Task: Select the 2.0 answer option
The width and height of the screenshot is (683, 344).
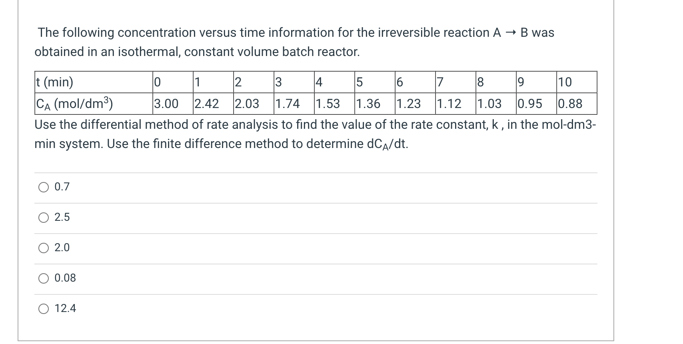Action: (x=44, y=248)
